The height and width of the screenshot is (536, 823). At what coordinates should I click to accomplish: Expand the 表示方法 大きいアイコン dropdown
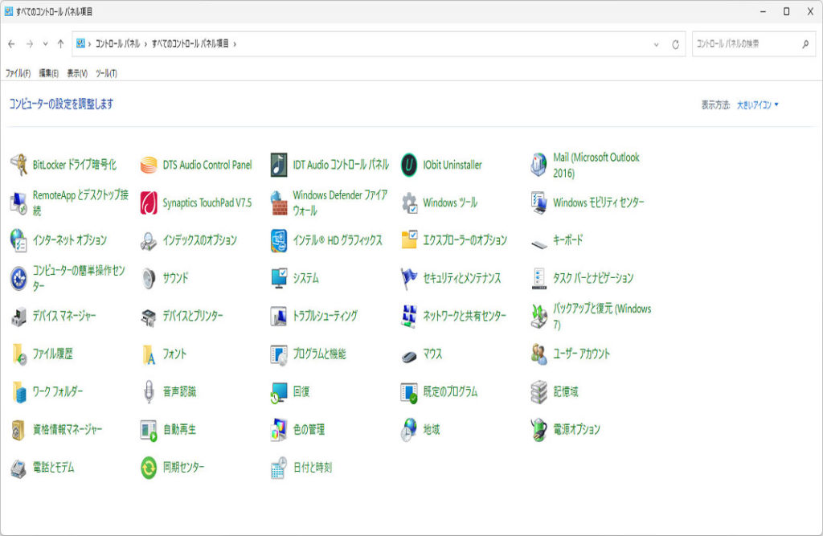[x=758, y=104]
